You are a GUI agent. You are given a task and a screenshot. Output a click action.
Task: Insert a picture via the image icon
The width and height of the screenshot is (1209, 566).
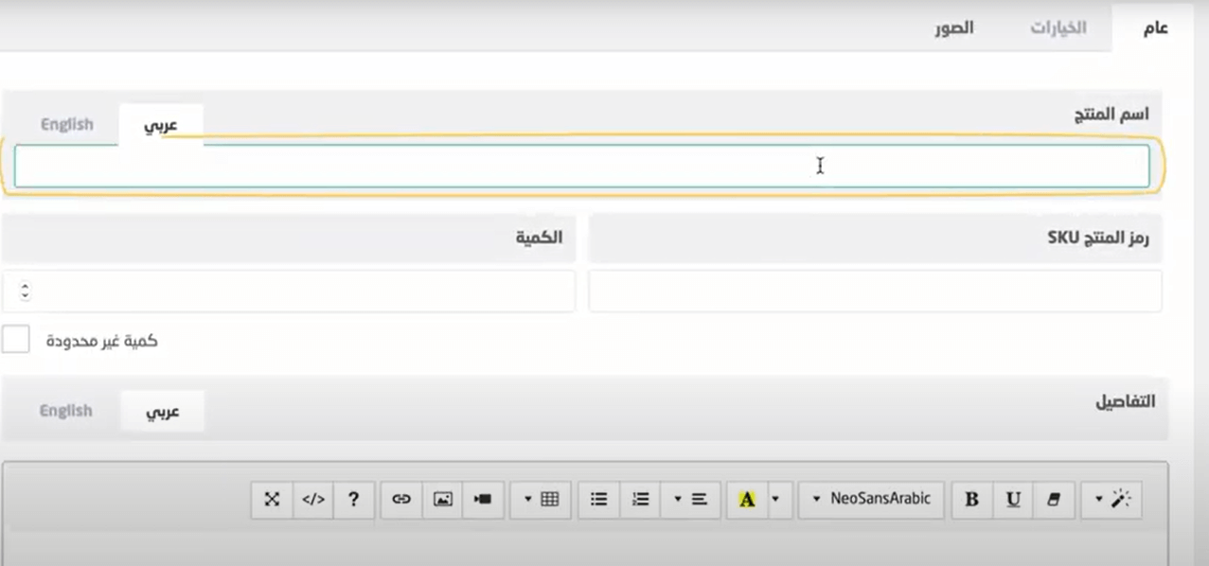(x=442, y=500)
